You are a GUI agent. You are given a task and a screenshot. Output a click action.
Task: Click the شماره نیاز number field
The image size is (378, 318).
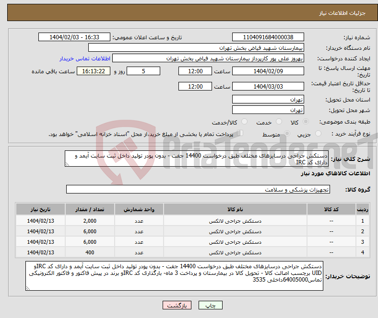click(268, 37)
